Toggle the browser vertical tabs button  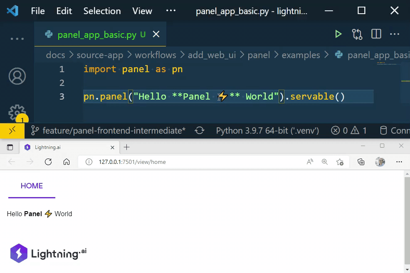click(x=10, y=147)
